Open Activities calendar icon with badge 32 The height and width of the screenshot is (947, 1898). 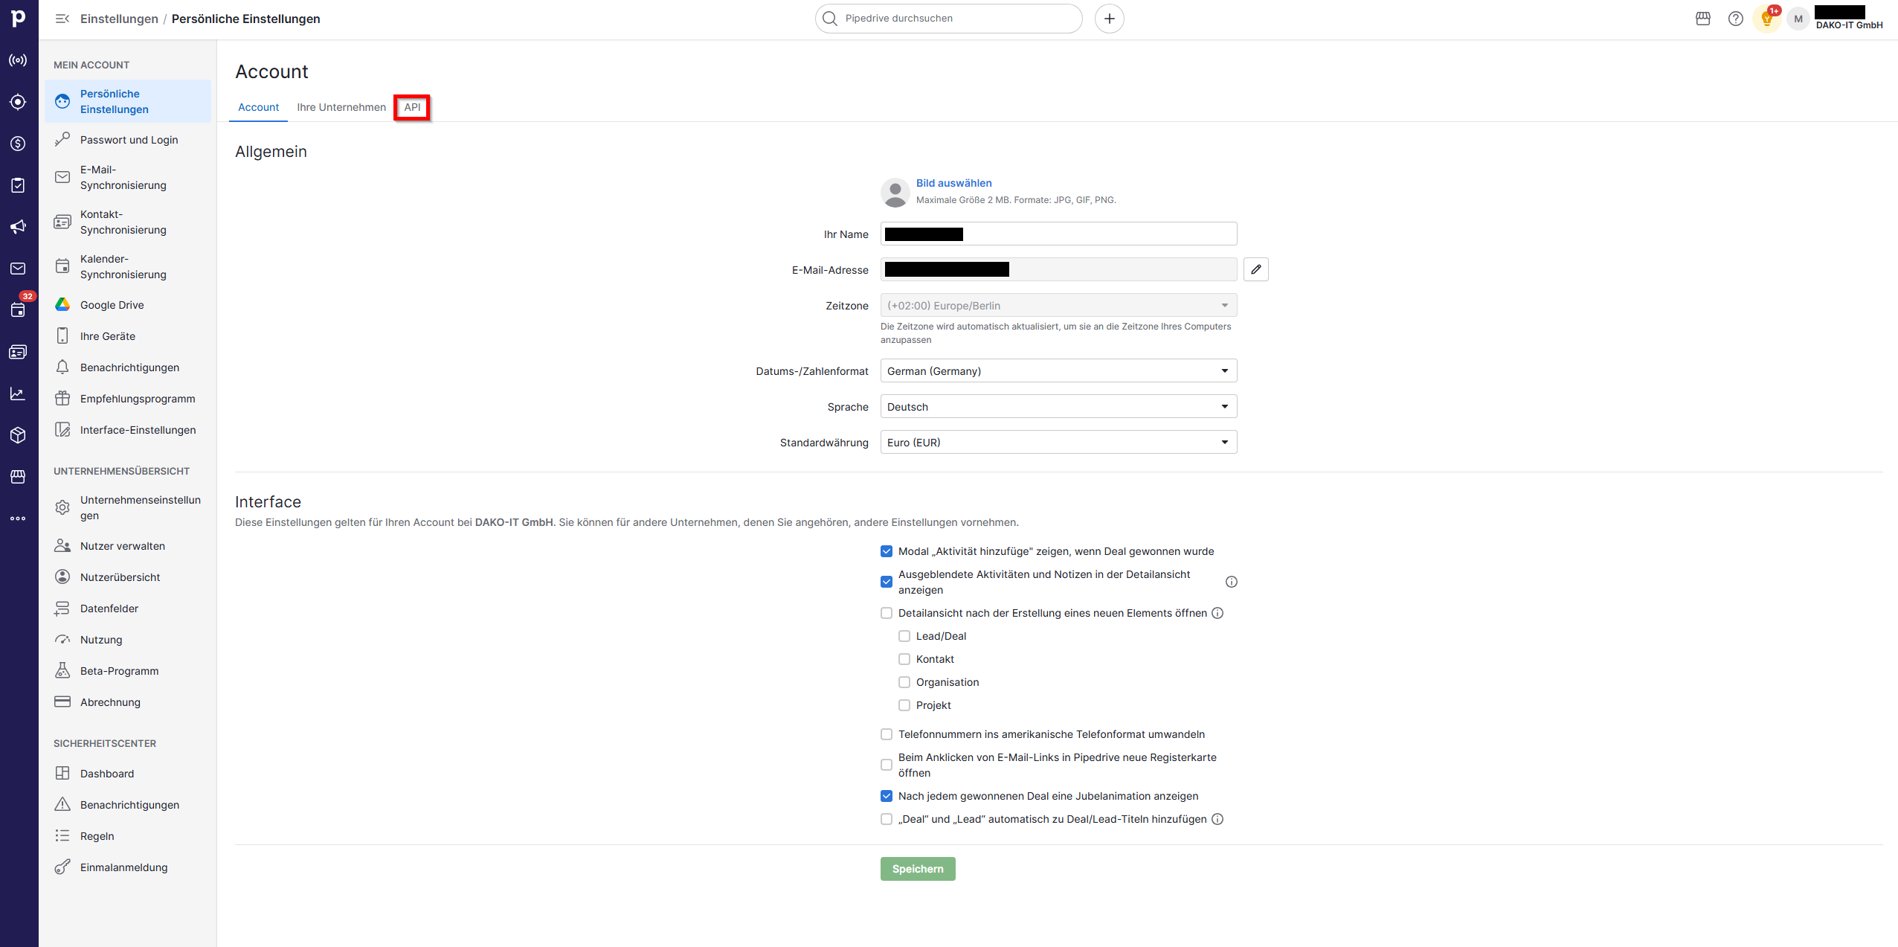[x=19, y=310]
